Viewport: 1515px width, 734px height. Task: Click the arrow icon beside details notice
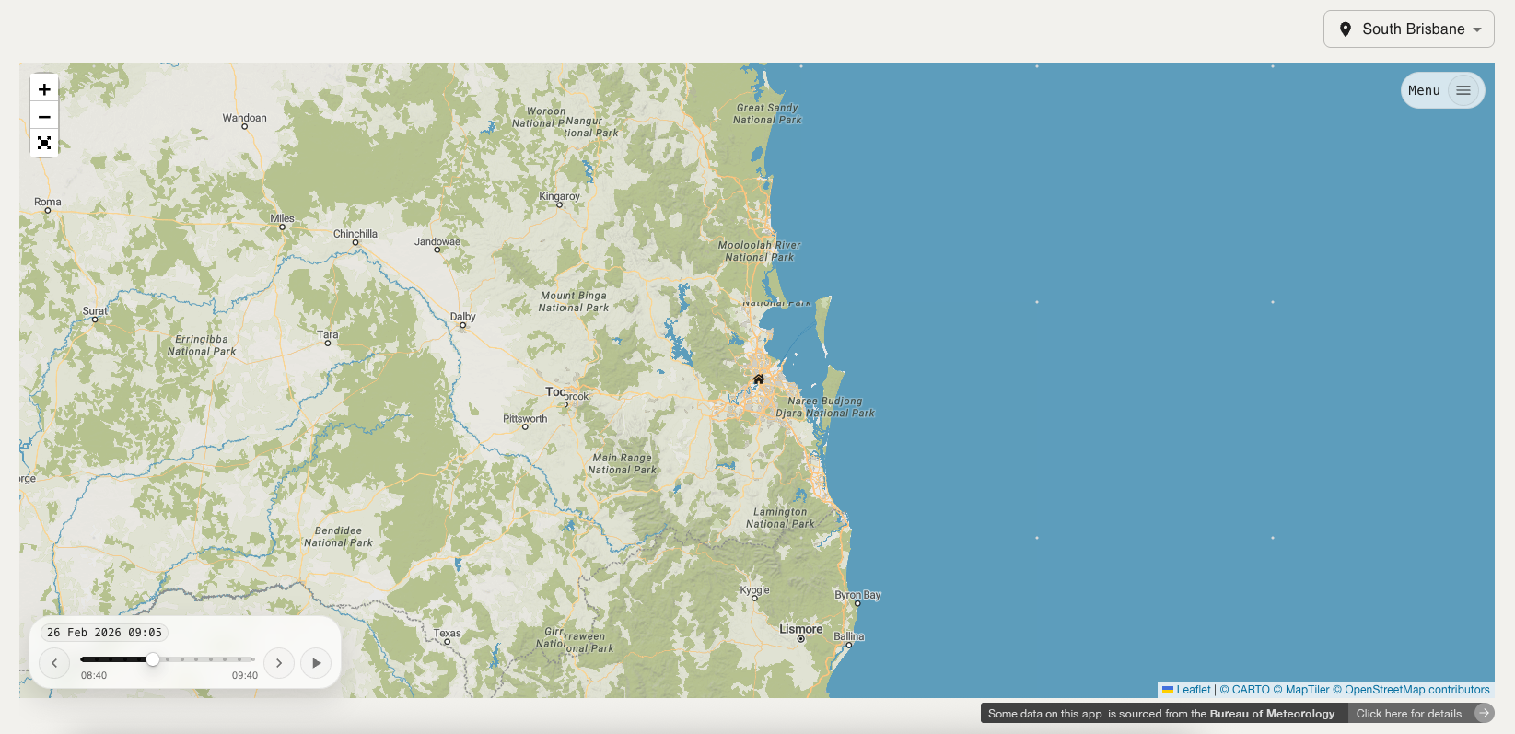pos(1483,713)
